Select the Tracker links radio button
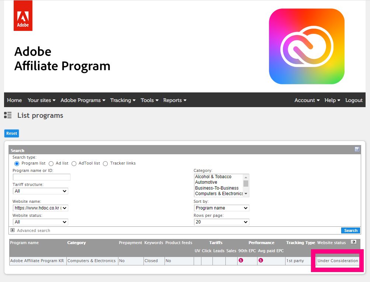 [x=105, y=163]
